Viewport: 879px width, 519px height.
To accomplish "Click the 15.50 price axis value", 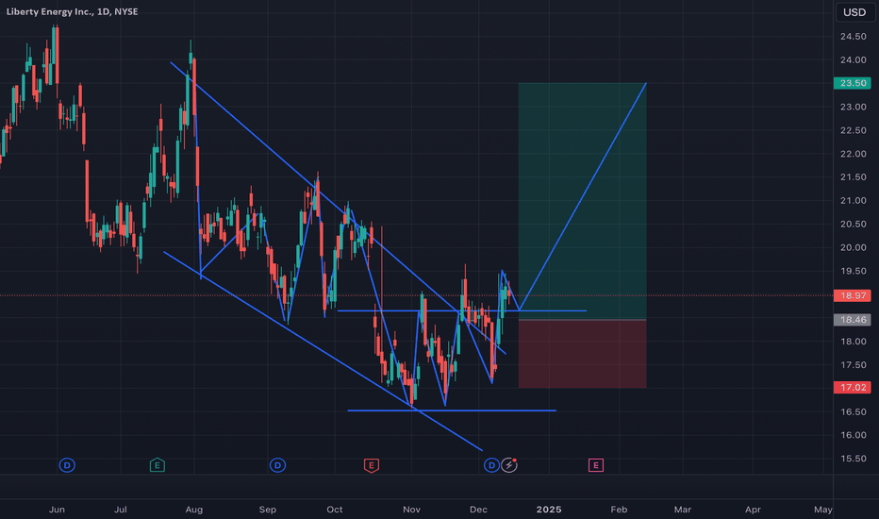I will point(853,459).
